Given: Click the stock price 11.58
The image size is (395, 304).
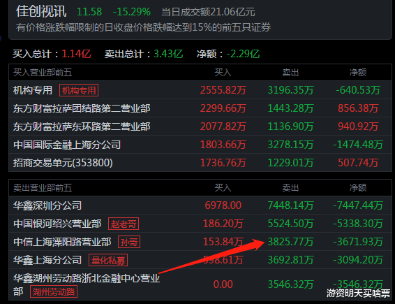Looking at the screenshot, I should point(89,12).
